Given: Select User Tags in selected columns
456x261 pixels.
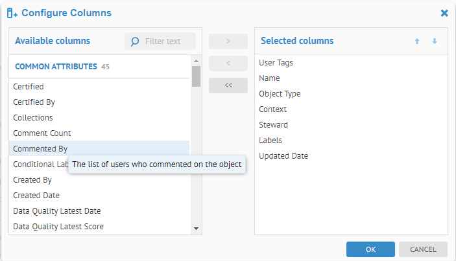Looking at the screenshot, I should pyautogui.click(x=276, y=63).
